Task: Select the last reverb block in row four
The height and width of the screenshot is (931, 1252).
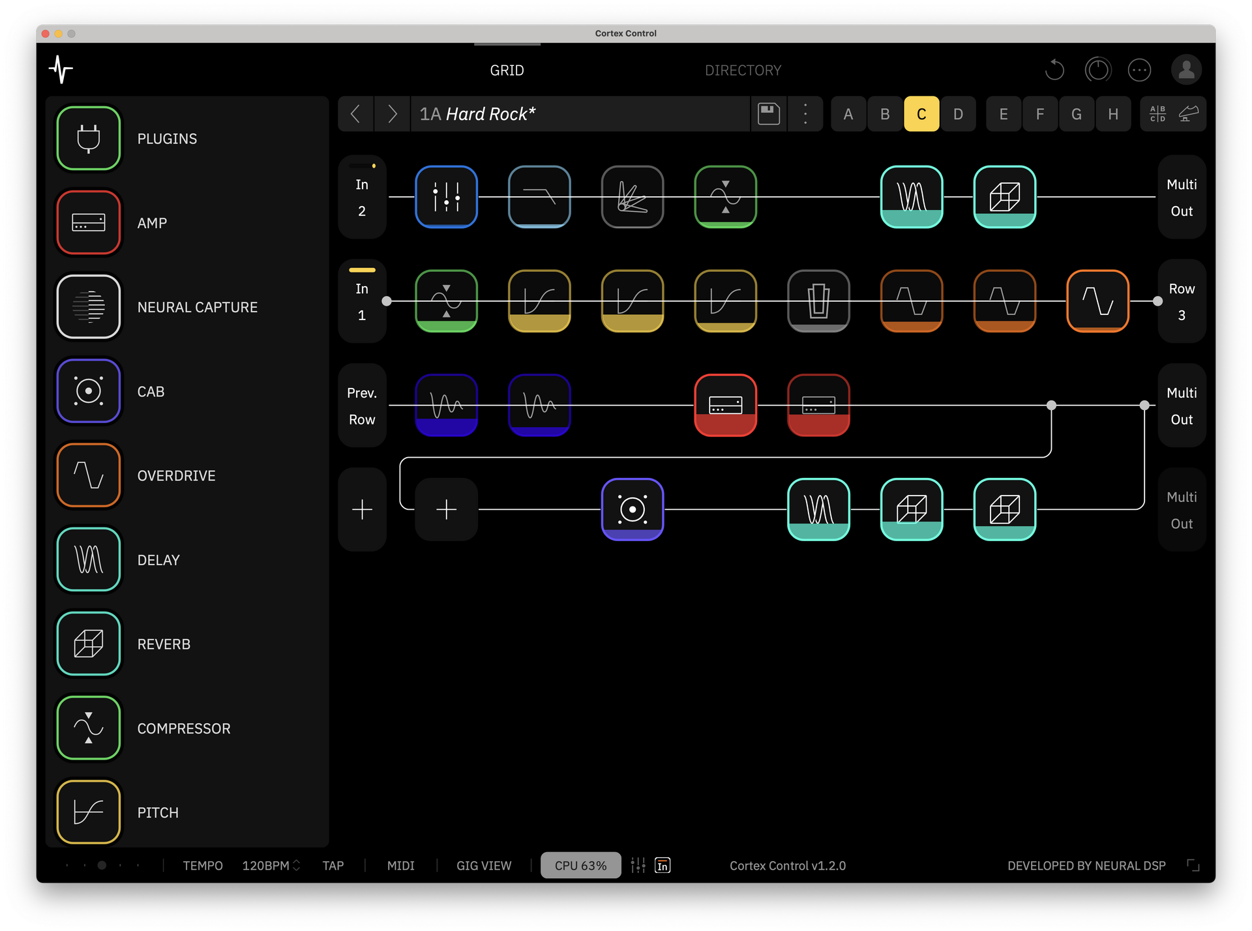Action: click(x=1005, y=510)
